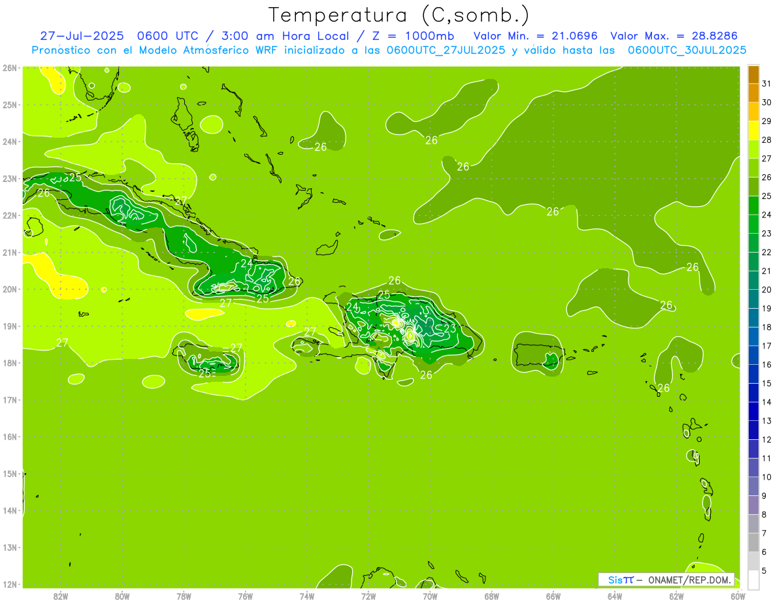Click the purple swatch between 9 and 10

pos(753,487)
